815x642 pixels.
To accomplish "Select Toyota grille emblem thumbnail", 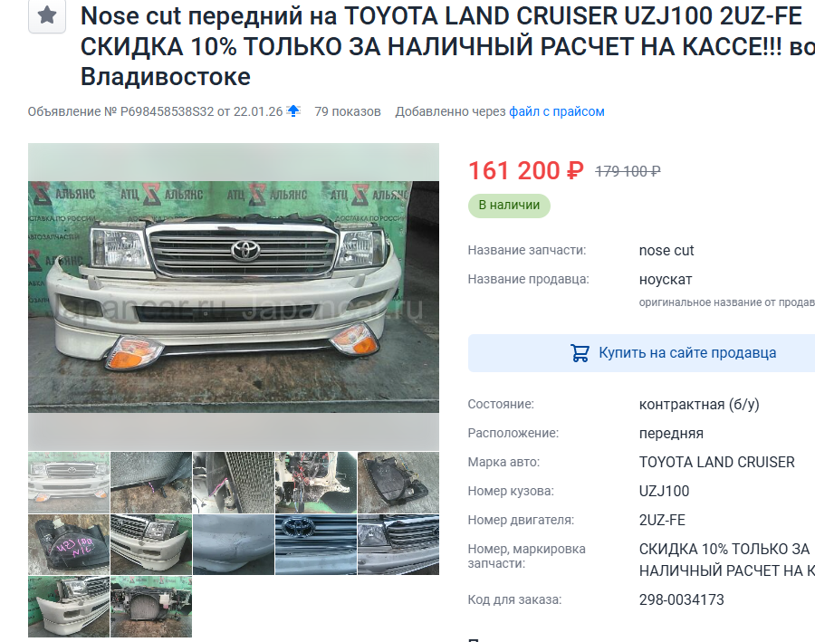I will [315, 544].
